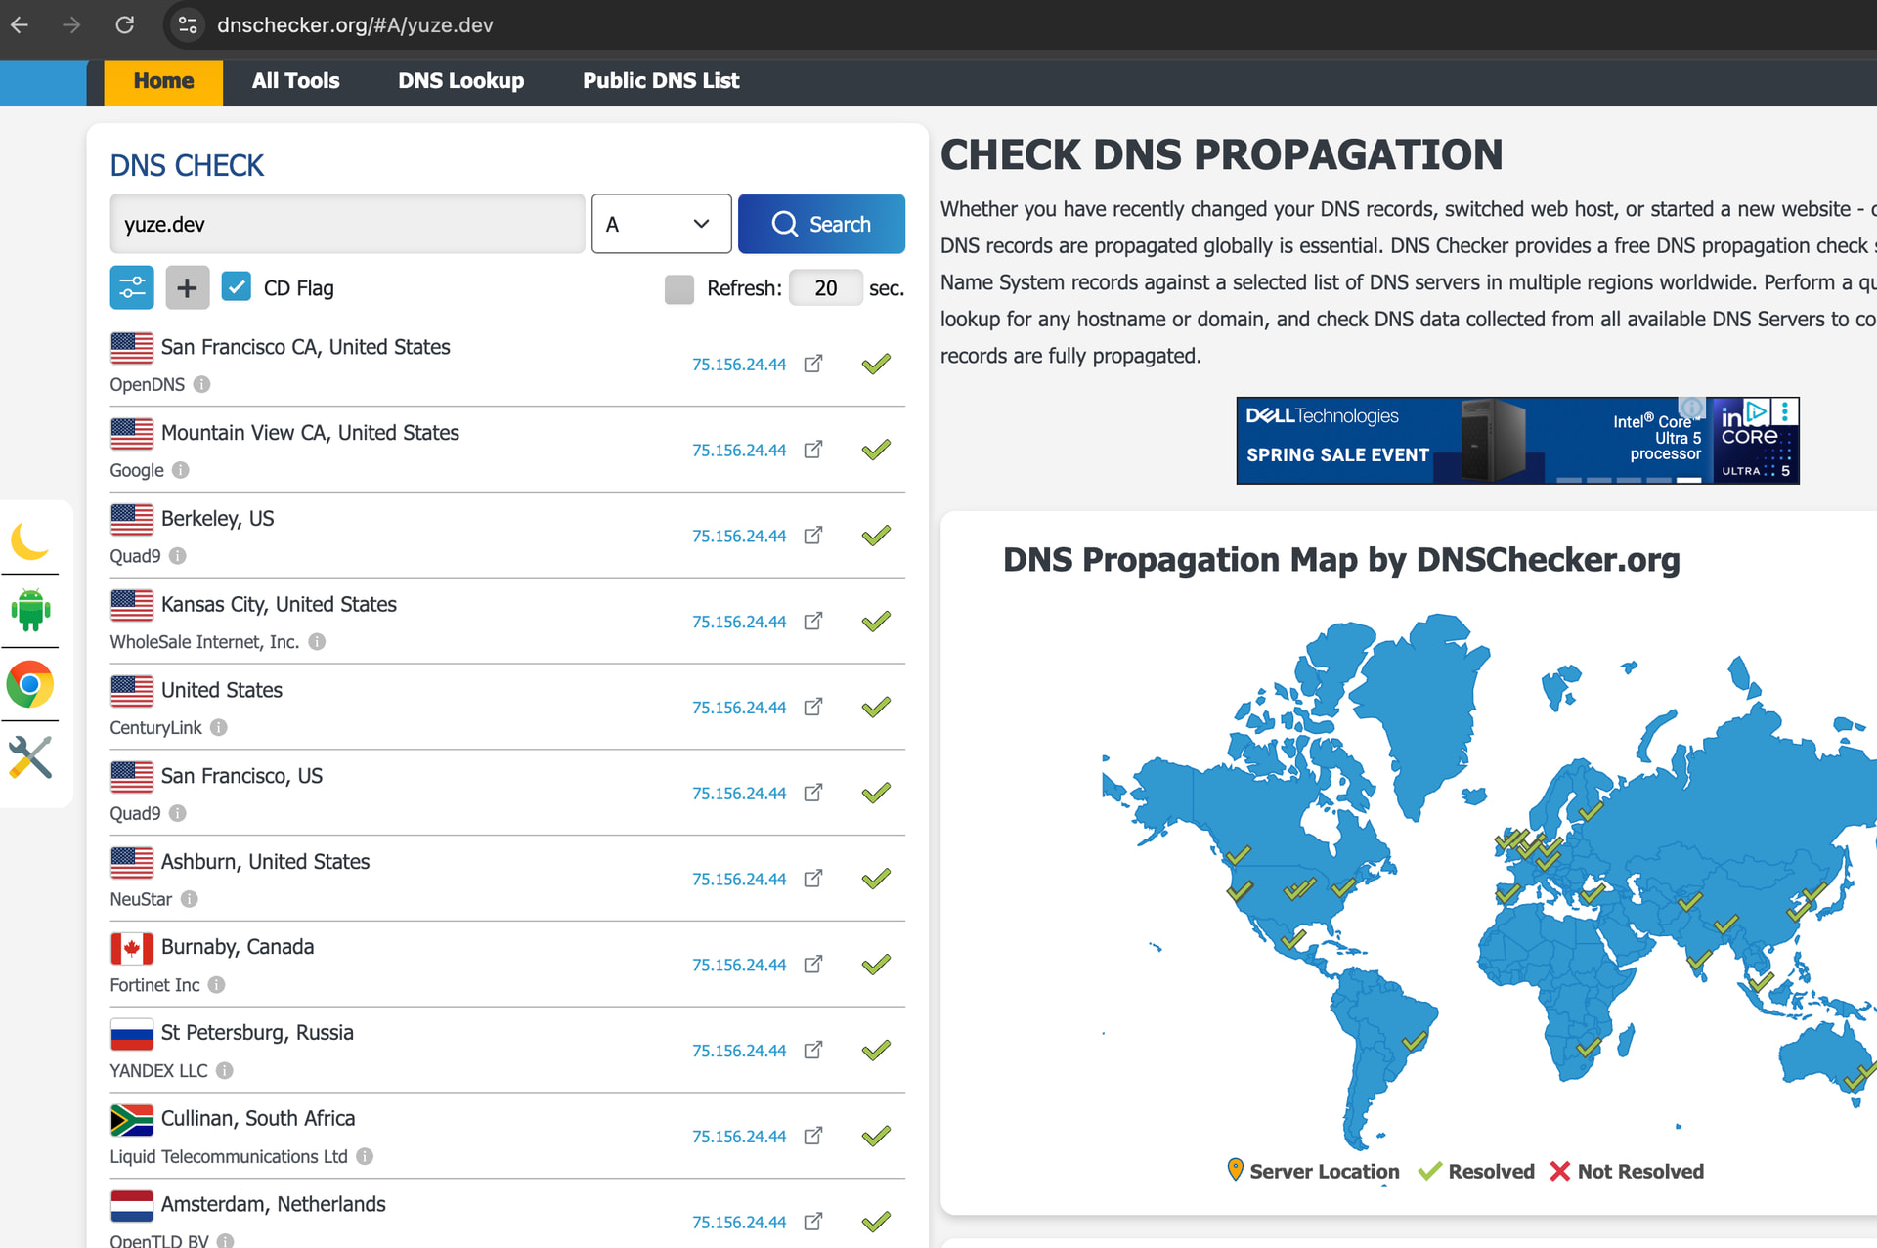This screenshot has width=1877, height=1248.
Task: Click info icon next to OpenDNS
Action: tap(201, 384)
